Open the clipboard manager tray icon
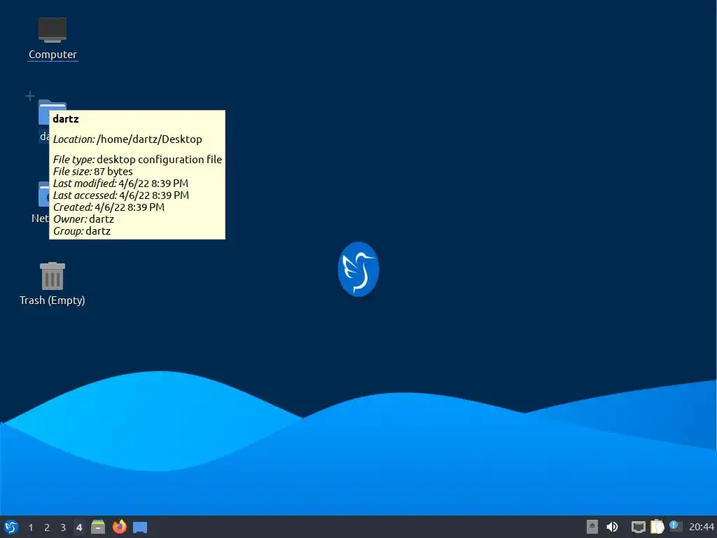 pos(657,527)
